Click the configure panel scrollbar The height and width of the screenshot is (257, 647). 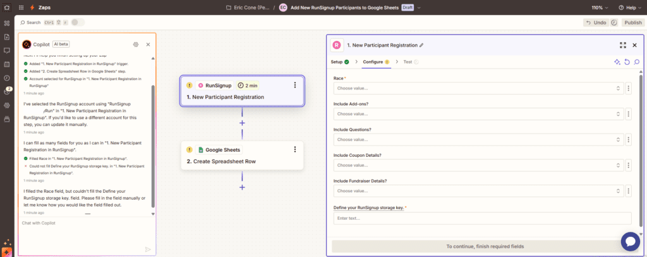coord(641,150)
